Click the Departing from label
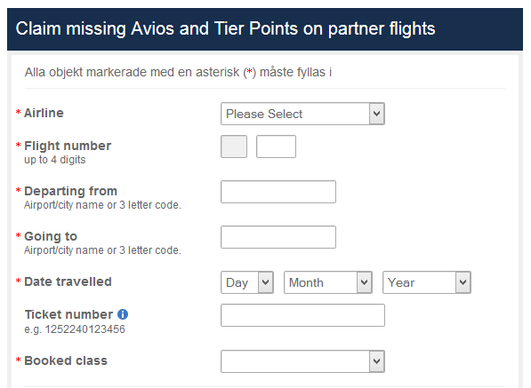 (70, 191)
